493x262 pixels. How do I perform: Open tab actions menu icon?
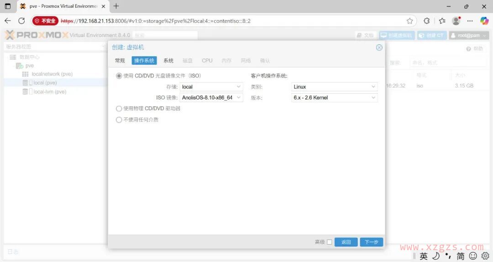[8, 6]
